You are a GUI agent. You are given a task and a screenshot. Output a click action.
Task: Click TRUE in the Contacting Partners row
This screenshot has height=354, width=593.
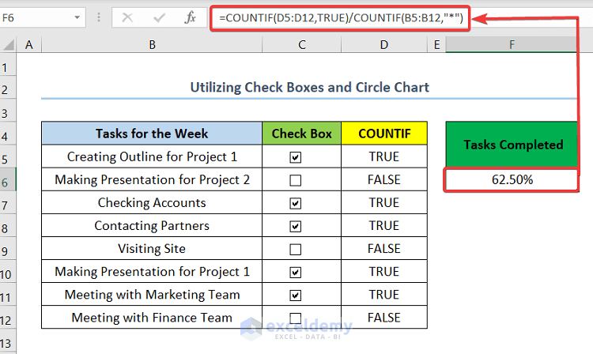[384, 225]
